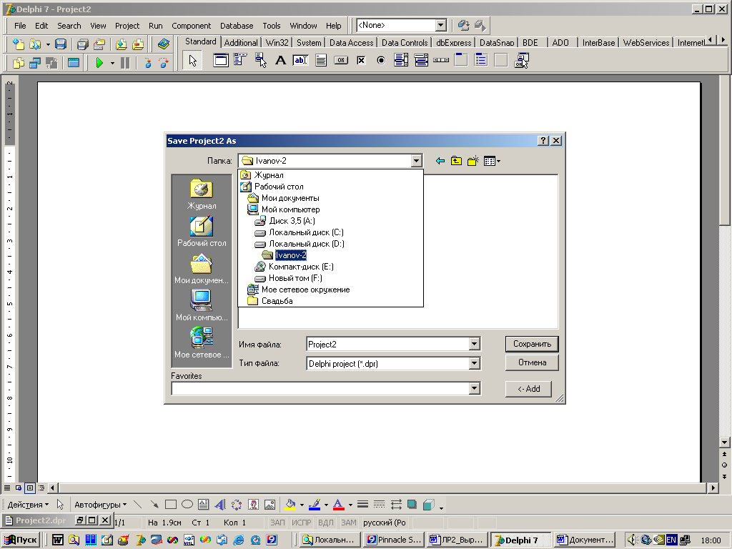Click the <- Add favorites button
This screenshot has height=549, width=732.
(528, 389)
